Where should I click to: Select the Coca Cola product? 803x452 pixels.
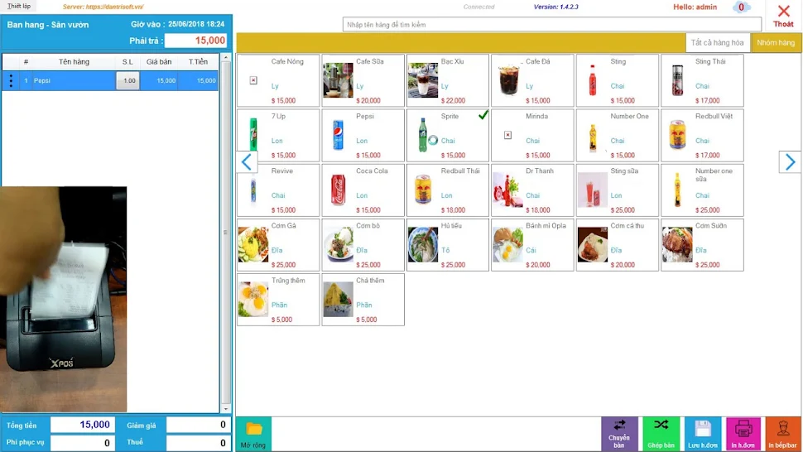pos(363,190)
